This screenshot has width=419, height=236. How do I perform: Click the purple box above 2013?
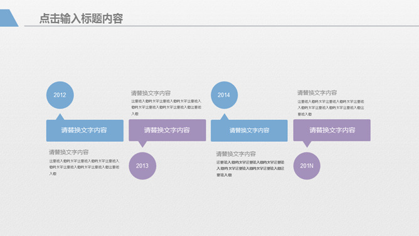(167, 130)
